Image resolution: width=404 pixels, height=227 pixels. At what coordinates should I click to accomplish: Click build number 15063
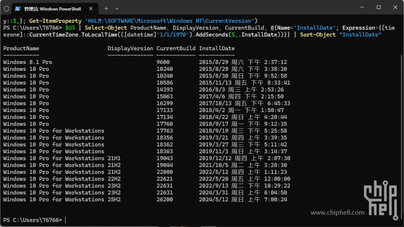(x=165, y=97)
